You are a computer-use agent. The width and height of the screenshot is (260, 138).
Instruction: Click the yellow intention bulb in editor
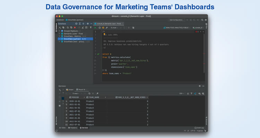point(104,34)
